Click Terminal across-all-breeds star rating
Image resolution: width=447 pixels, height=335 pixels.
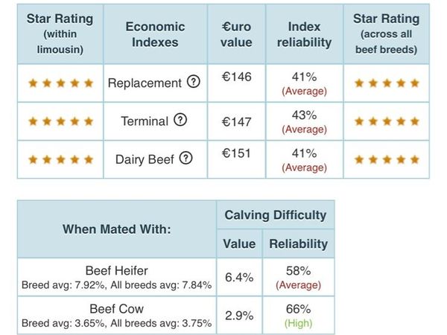pos(387,121)
